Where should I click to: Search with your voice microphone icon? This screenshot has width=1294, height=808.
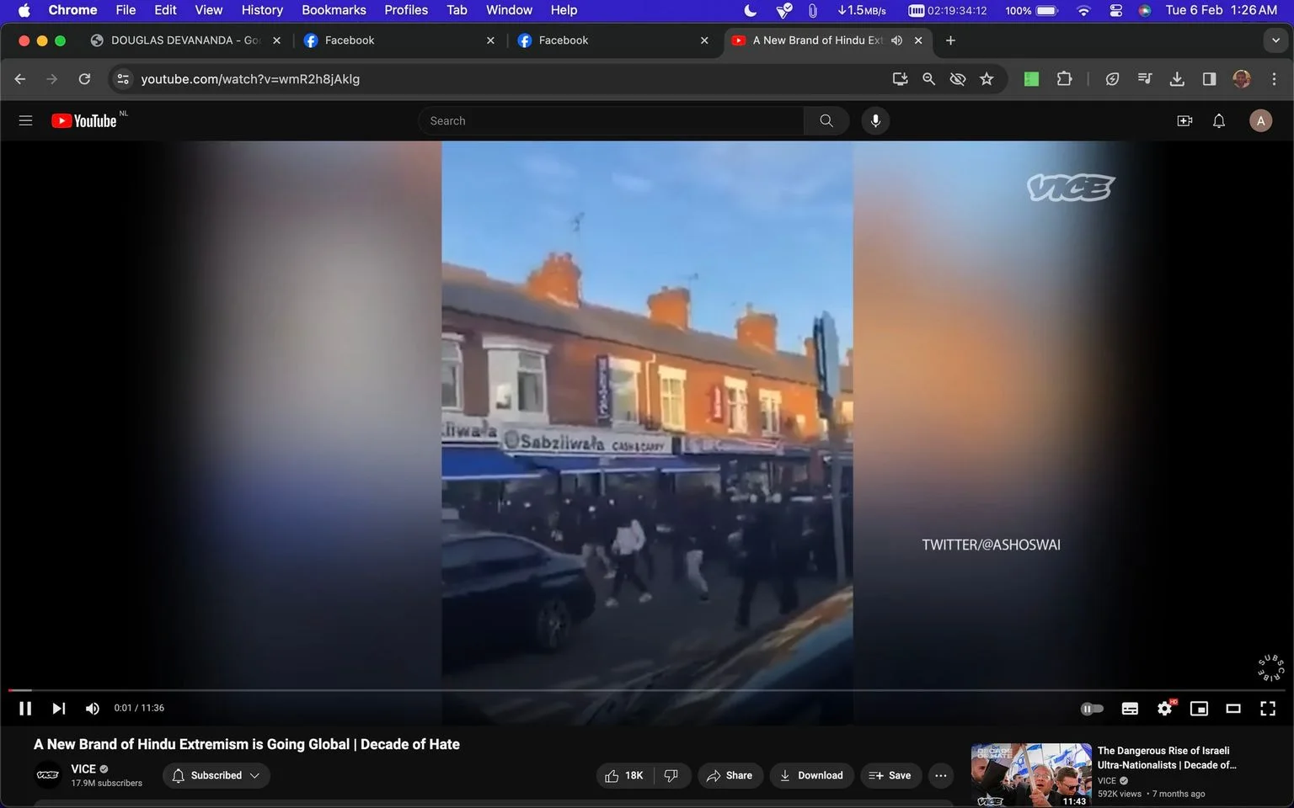875,120
